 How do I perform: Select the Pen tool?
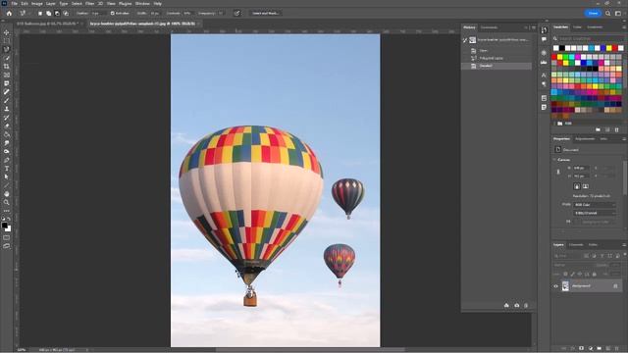[x=7, y=160]
